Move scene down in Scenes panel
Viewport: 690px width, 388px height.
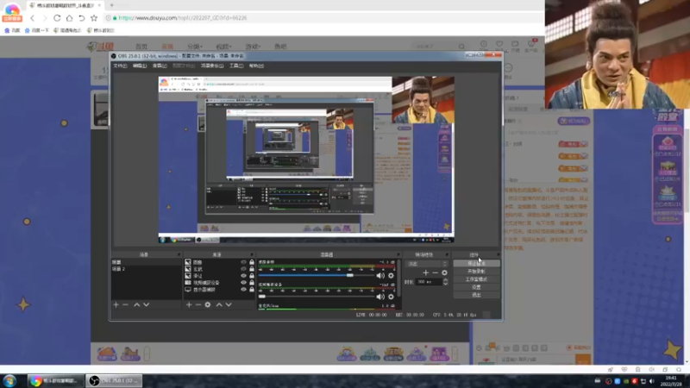[x=146, y=304]
